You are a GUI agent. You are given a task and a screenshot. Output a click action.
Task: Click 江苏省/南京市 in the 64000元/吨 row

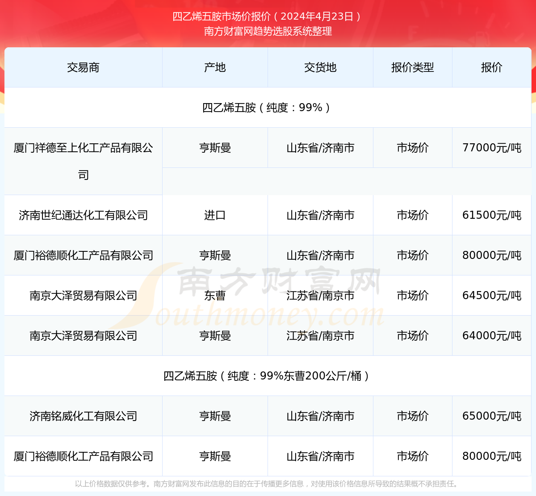[x=320, y=336]
